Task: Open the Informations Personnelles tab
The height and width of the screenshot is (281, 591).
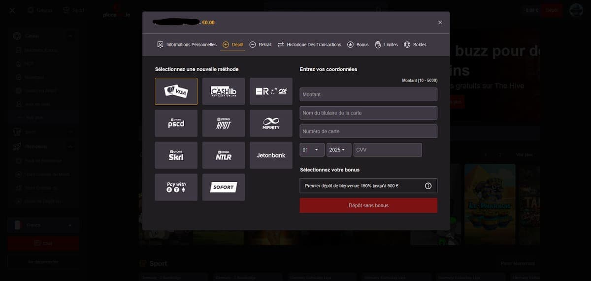Action: 187,45
